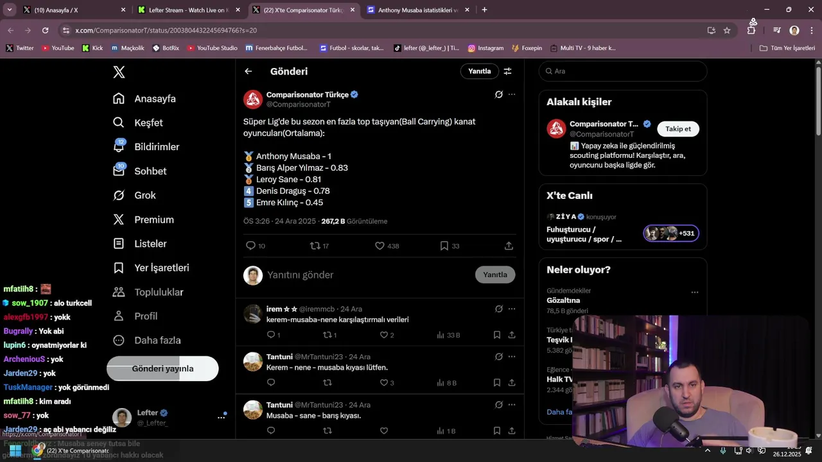Screen dimensions: 822x462
Task: Open Tüm Yer İşaretleri folder
Action: 787,48
